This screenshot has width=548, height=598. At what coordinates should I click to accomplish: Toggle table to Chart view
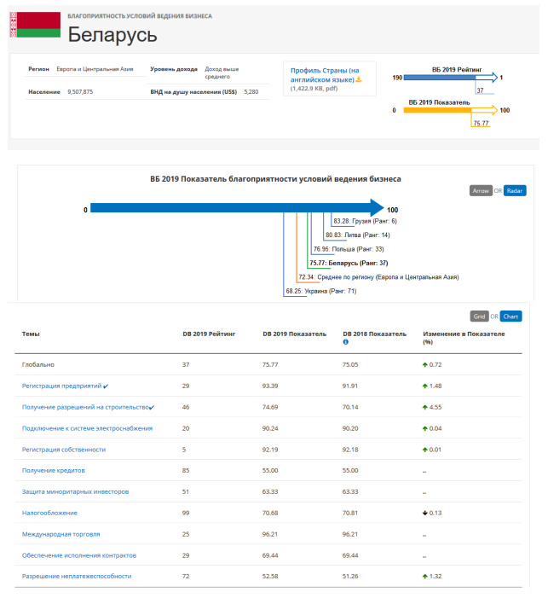pyautogui.click(x=511, y=316)
